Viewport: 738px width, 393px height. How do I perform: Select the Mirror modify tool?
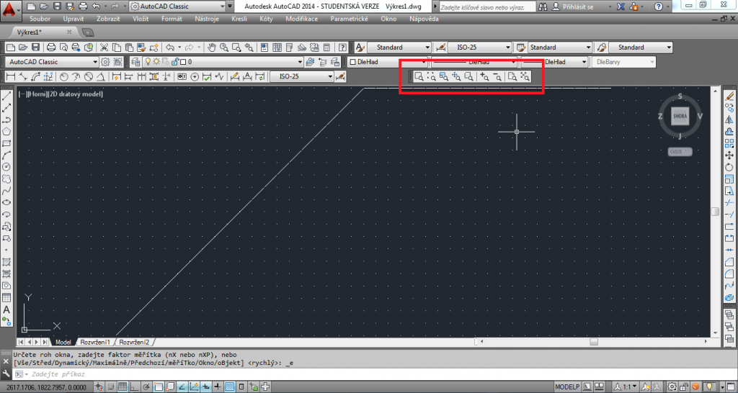click(x=729, y=120)
